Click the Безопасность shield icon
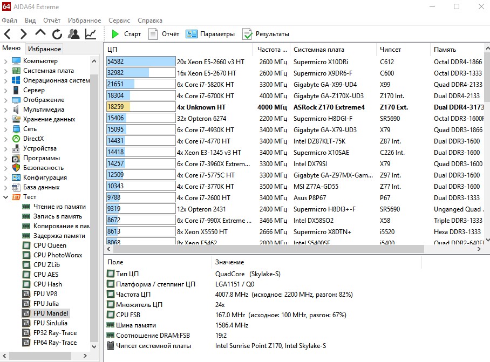Viewport: 490px width, 362px height. [x=16, y=168]
